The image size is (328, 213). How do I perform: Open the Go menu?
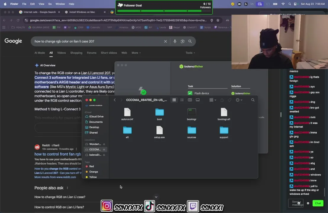point(50,4)
